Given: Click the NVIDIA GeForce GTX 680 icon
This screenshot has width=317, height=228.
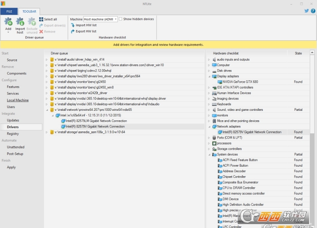Looking at the screenshot, I should (220, 82).
